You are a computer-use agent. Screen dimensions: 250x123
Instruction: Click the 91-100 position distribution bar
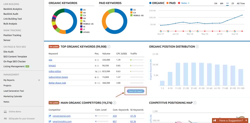click(x=240, y=77)
